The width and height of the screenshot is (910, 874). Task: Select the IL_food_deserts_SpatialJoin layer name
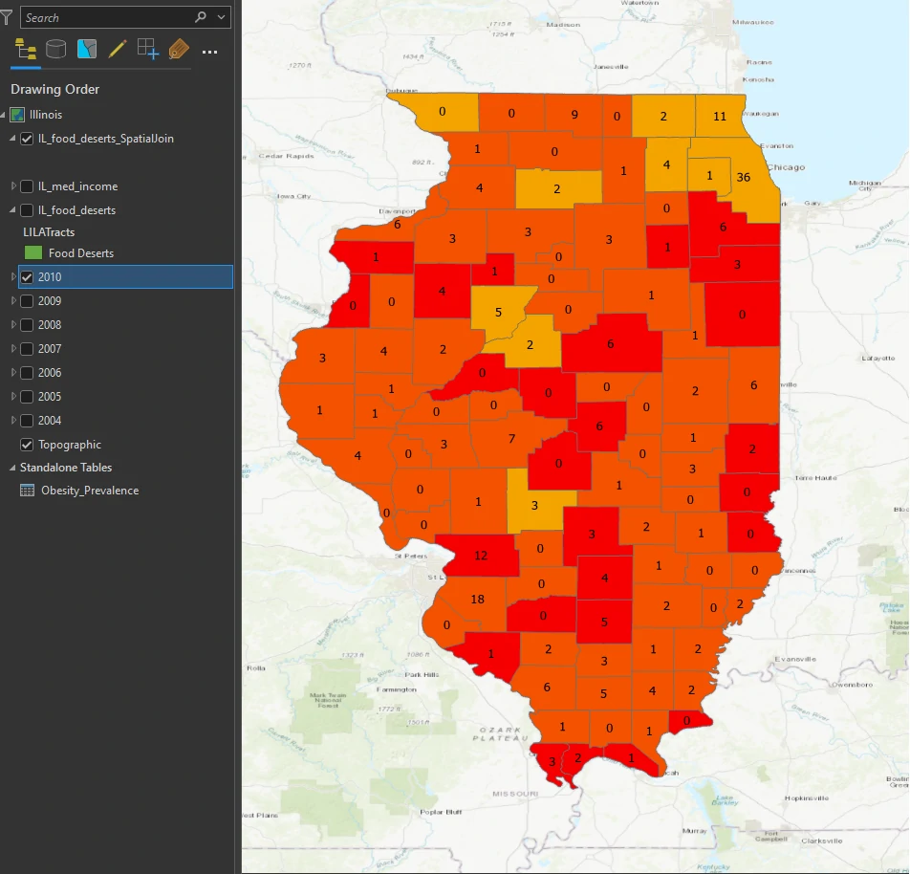tap(105, 139)
